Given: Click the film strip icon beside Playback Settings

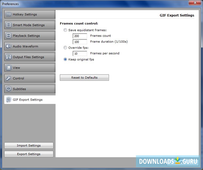Looking at the screenshot, I should (9, 36).
